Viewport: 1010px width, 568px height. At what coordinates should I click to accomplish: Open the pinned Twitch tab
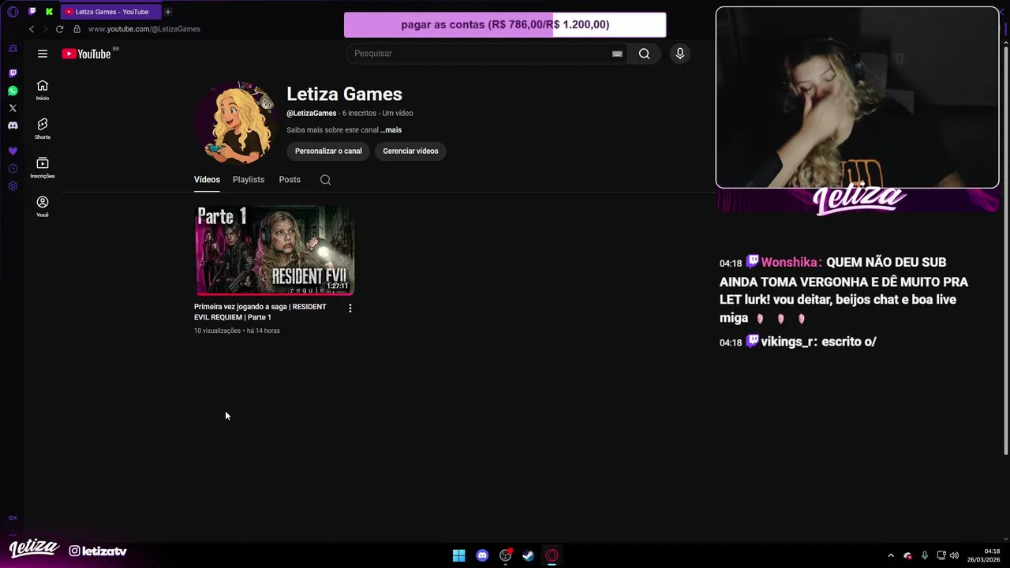click(32, 12)
